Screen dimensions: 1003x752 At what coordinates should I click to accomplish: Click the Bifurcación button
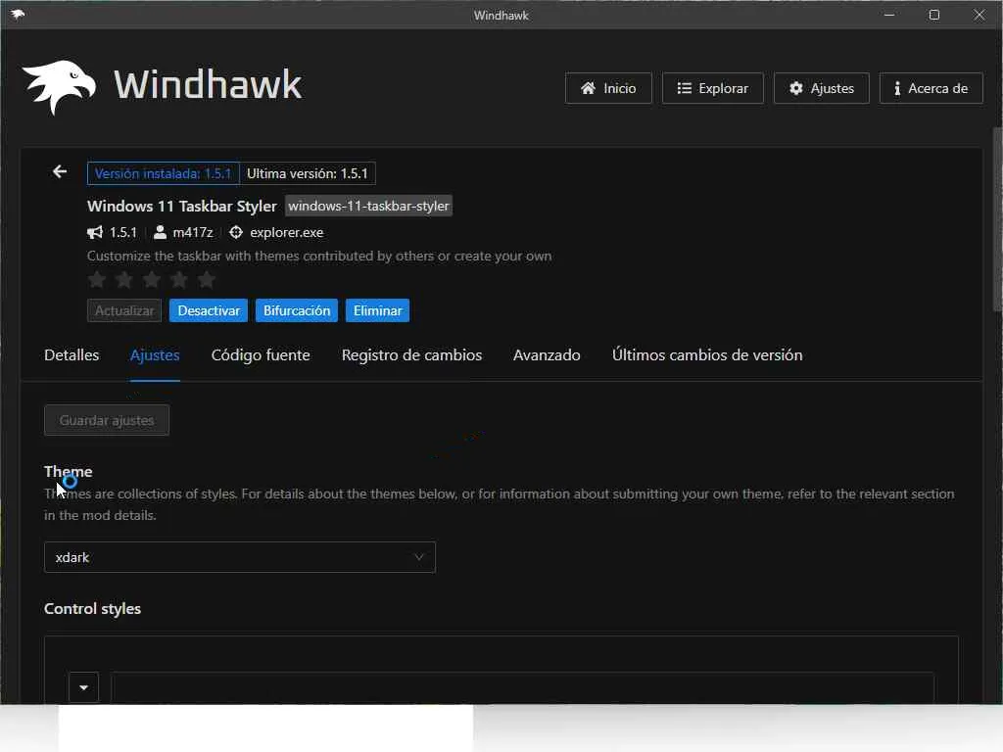[x=297, y=310]
